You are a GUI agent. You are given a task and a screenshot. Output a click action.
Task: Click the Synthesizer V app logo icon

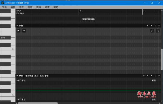coord(2,3)
